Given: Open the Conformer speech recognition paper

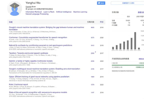Looking at the screenshot, I should tap(38, 38).
